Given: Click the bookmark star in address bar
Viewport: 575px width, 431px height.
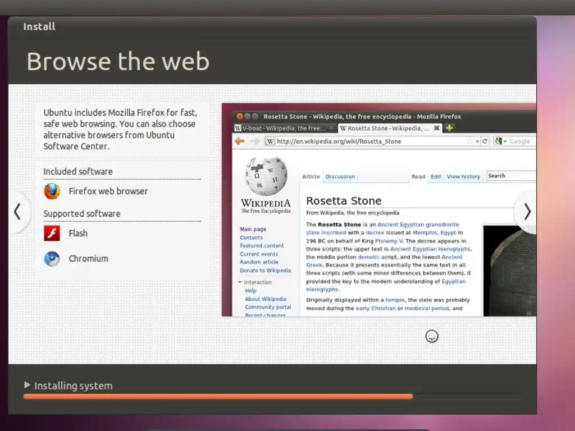Looking at the screenshot, I should point(469,141).
